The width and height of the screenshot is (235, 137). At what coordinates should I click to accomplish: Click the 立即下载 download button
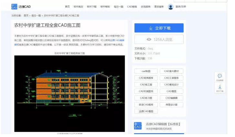click(159, 28)
